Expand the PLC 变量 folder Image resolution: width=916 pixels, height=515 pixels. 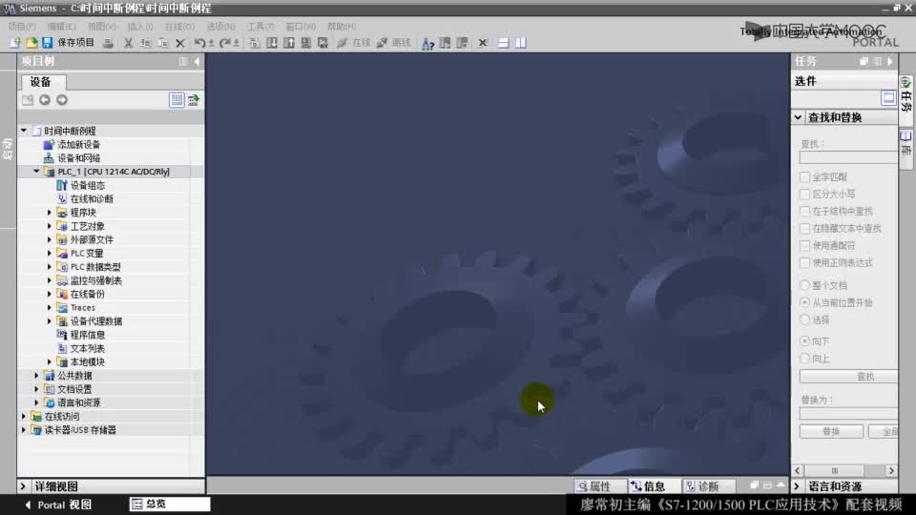tap(50, 254)
